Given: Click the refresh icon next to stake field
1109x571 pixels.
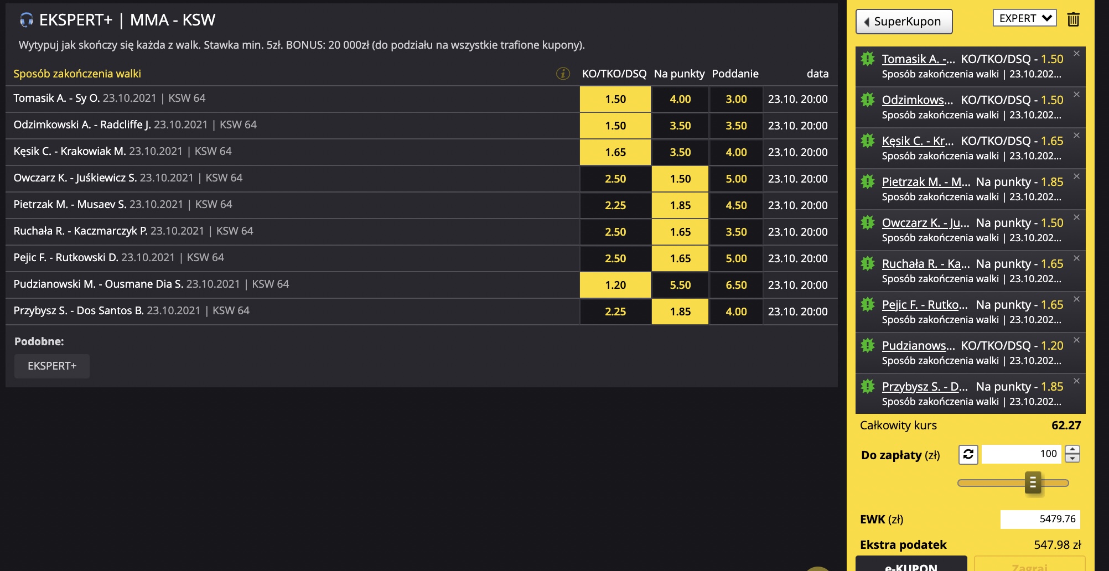Looking at the screenshot, I should 968,454.
